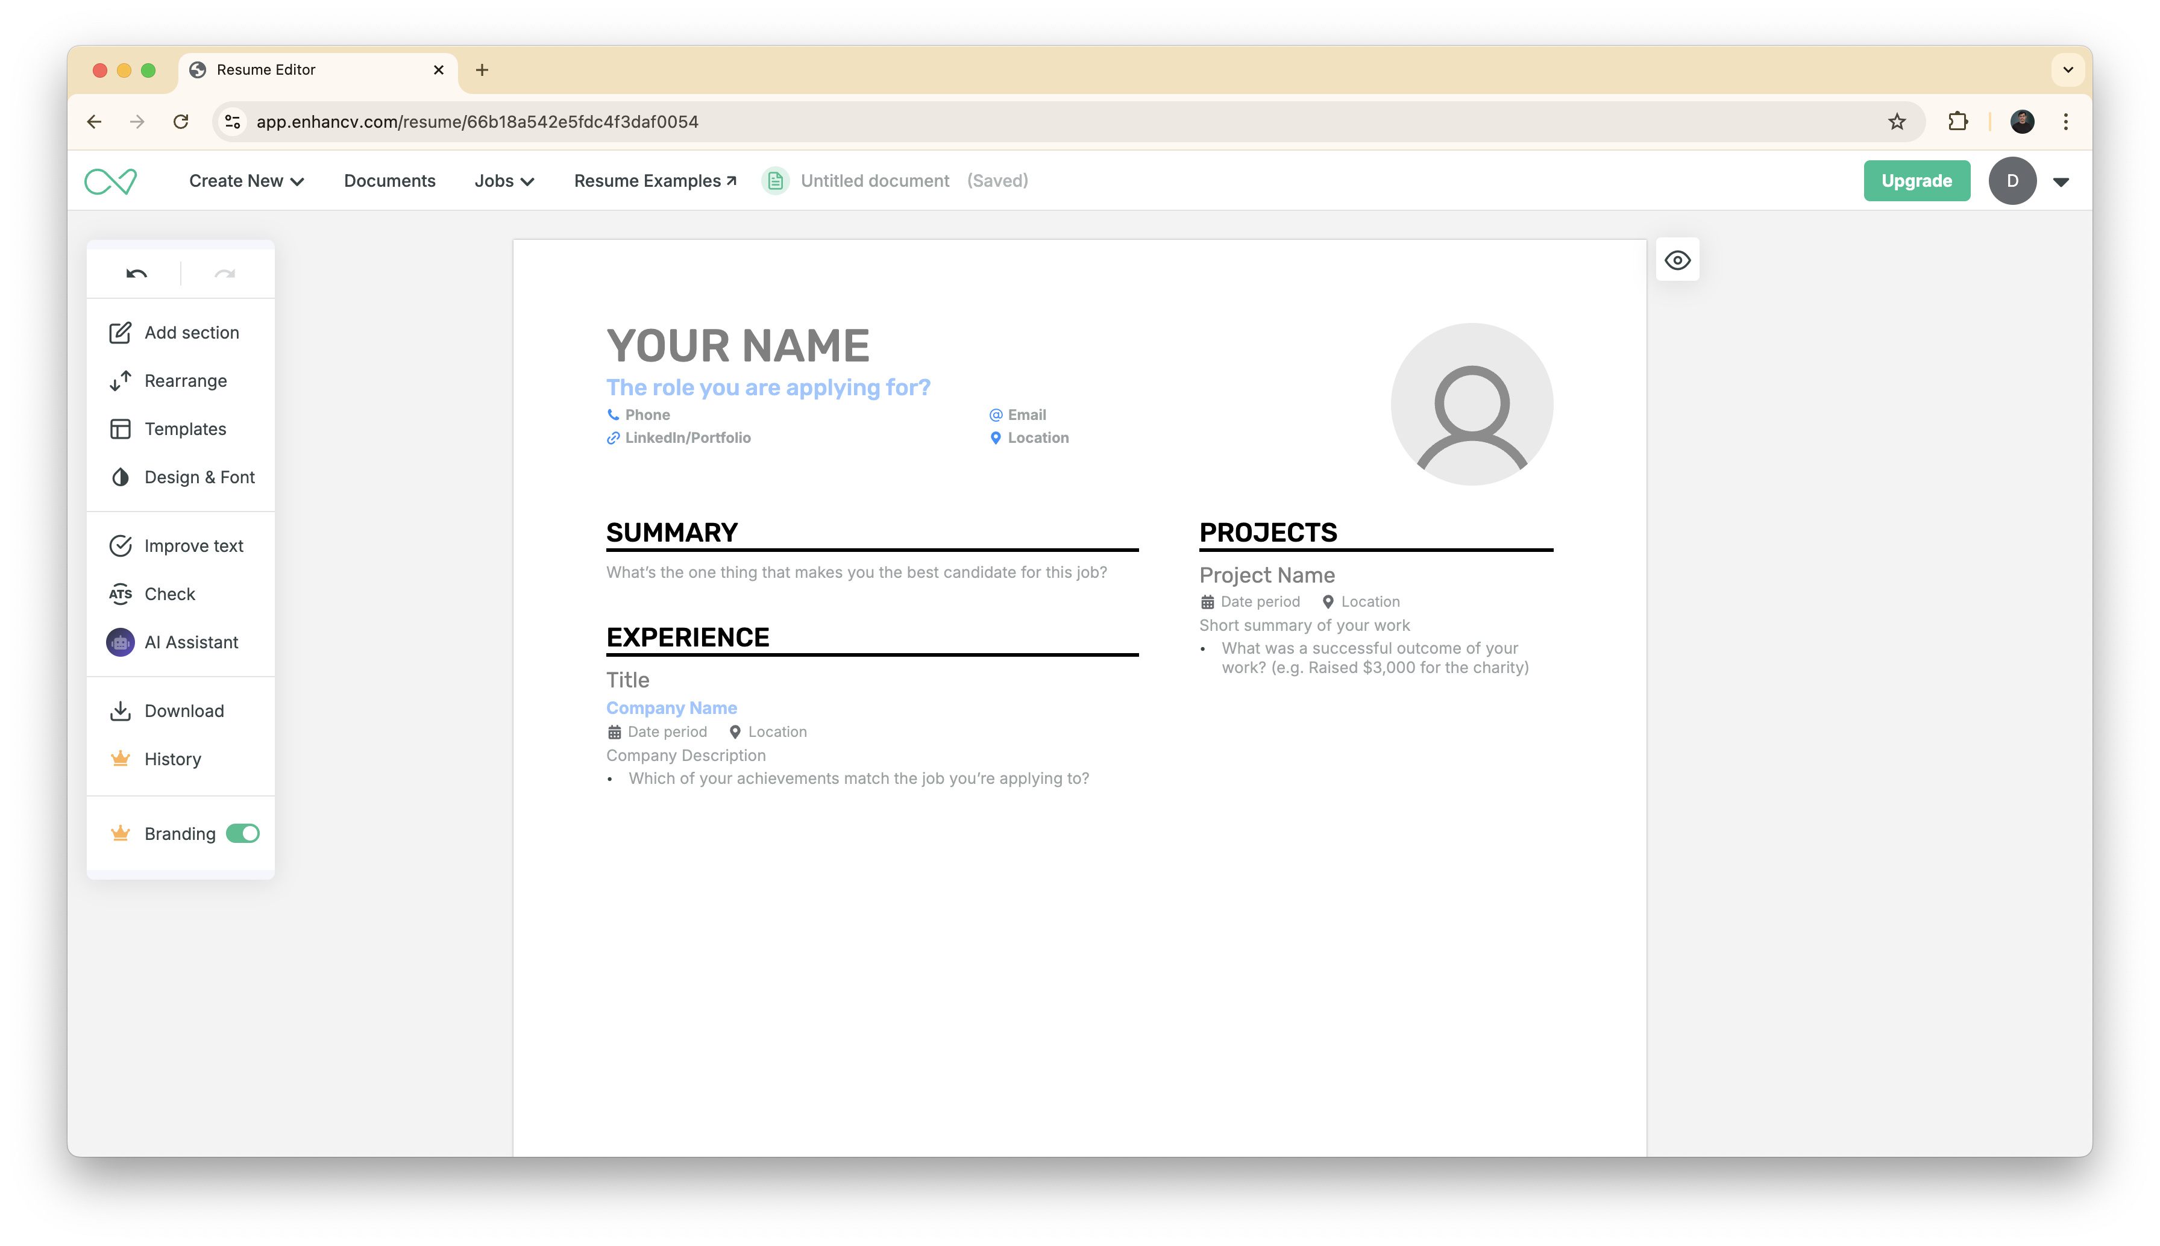Click experience Date period calendar icon
This screenshot has width=2160, height=1246.
tap(615, 733)
